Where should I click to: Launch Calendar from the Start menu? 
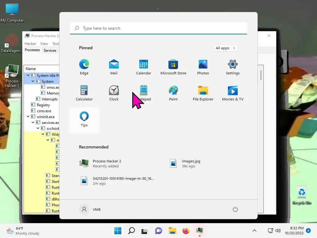click(x=144, y=67)
